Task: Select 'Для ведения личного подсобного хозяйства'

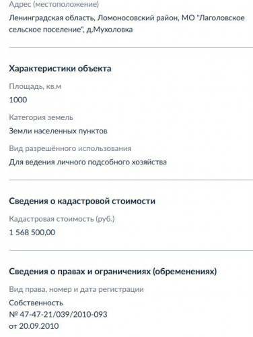Action: pos(87,162)
